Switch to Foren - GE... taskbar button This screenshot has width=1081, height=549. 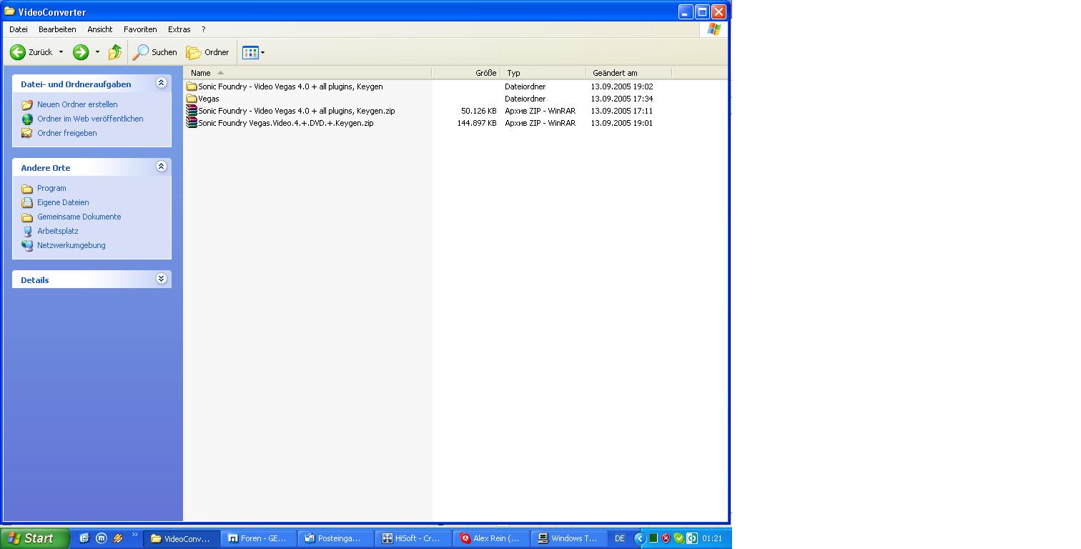259,538
